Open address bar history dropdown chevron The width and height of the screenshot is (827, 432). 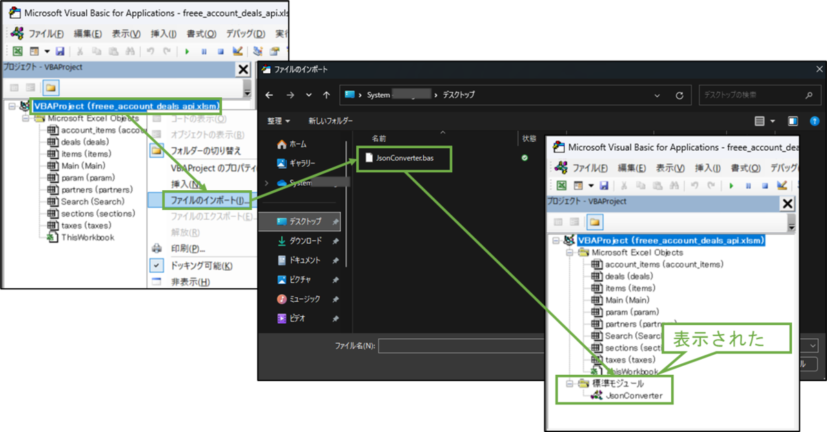click(658, 95)
